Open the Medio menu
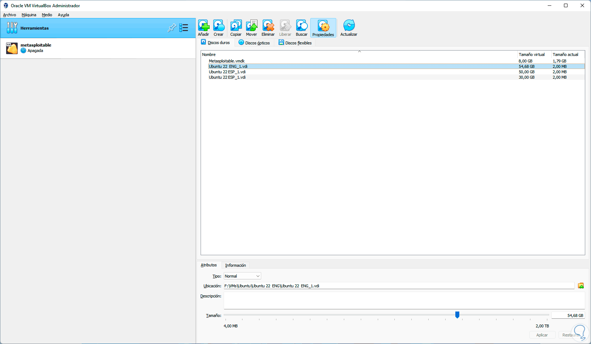Image resolution: width=591 pixels, height=344 pixels. click(x=47, y=15)
